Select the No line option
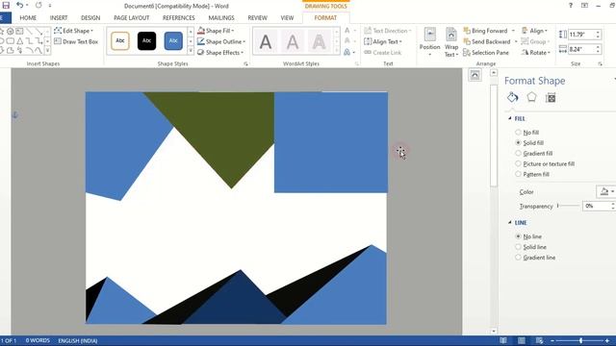Viewport: 616px width, 346px height. click(x=528, y=236)
